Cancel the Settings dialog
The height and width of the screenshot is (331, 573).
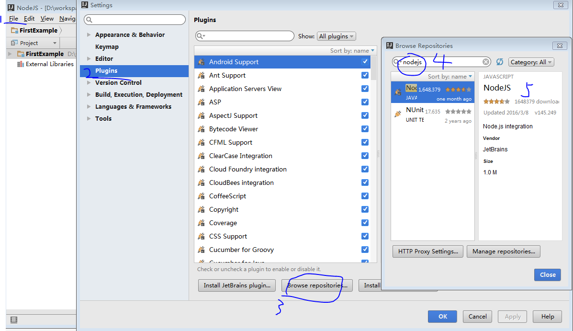click(477, 316)
